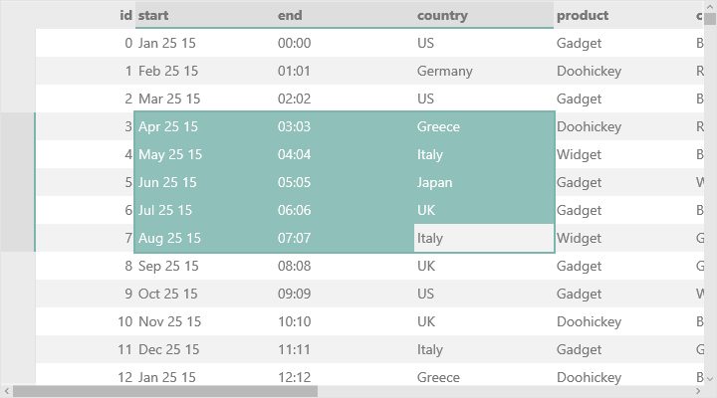Select the Germany cell in row 1

coord(483,71)
